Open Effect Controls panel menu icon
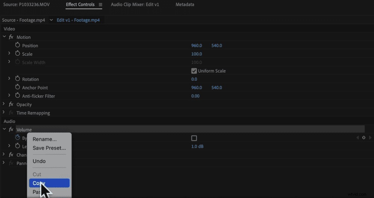Image resolution: width=374 pixels, height=198 pixels. coord(100,5)
